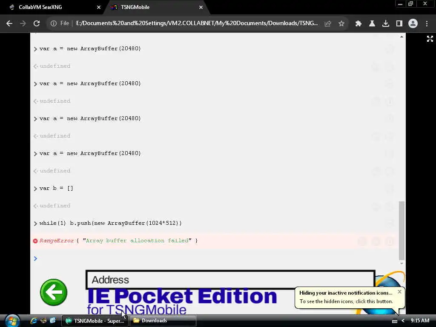
Task: Click the browser forward arrow
Action: [x=23, y=24]
